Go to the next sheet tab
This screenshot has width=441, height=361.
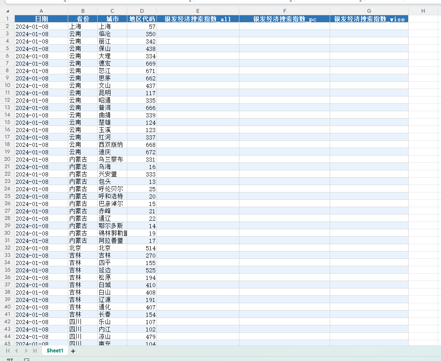click(26, 351)
